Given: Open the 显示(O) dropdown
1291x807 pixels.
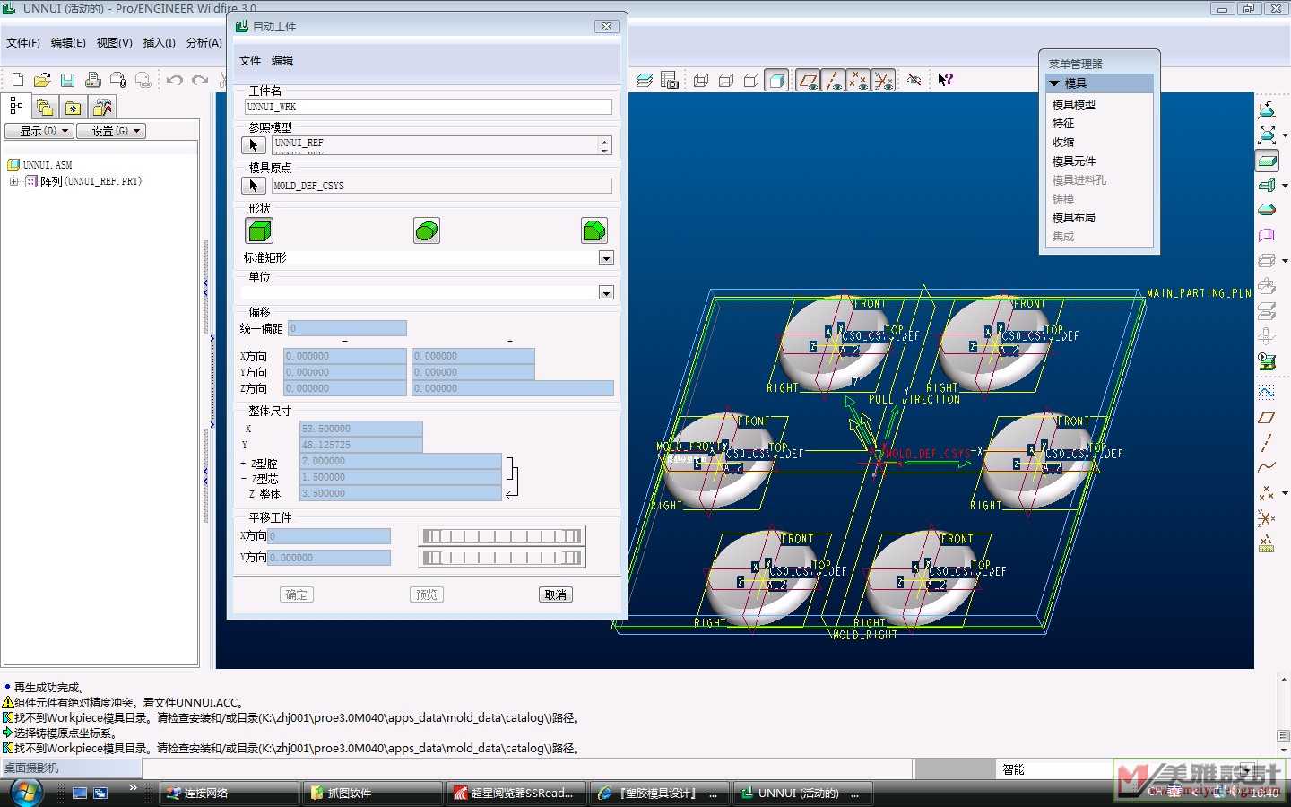Looking at the screenshot, I should (39, 131).
